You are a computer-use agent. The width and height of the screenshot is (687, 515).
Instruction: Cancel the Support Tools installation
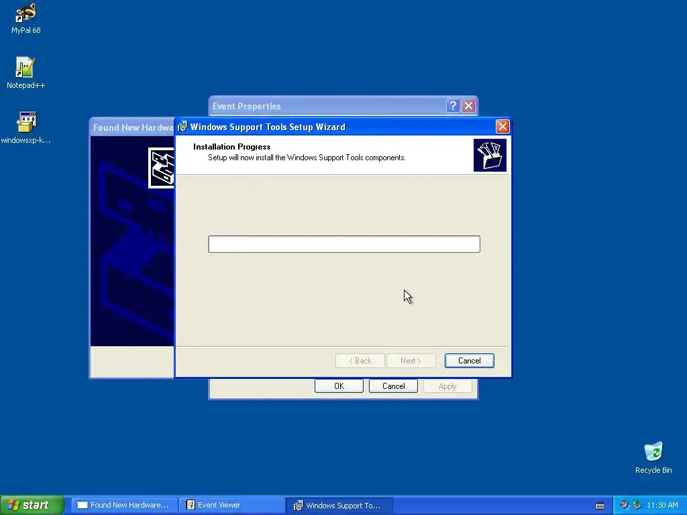click(469, 360)
